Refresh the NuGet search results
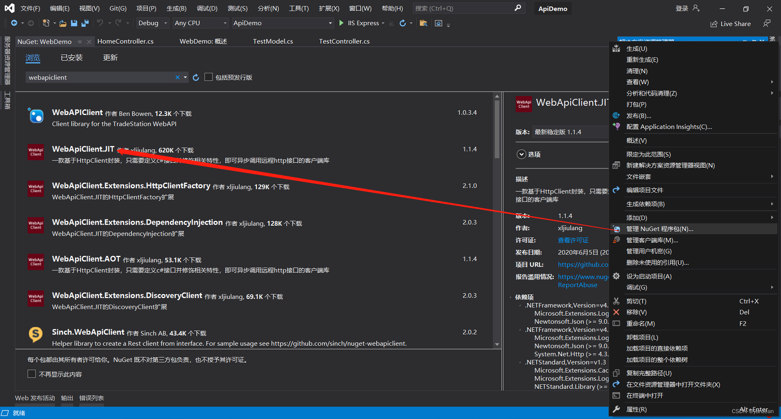Screen dimensions: 781x419 196,77
